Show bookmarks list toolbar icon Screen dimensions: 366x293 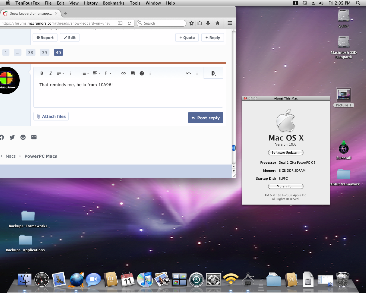click(x=200, y=23)
